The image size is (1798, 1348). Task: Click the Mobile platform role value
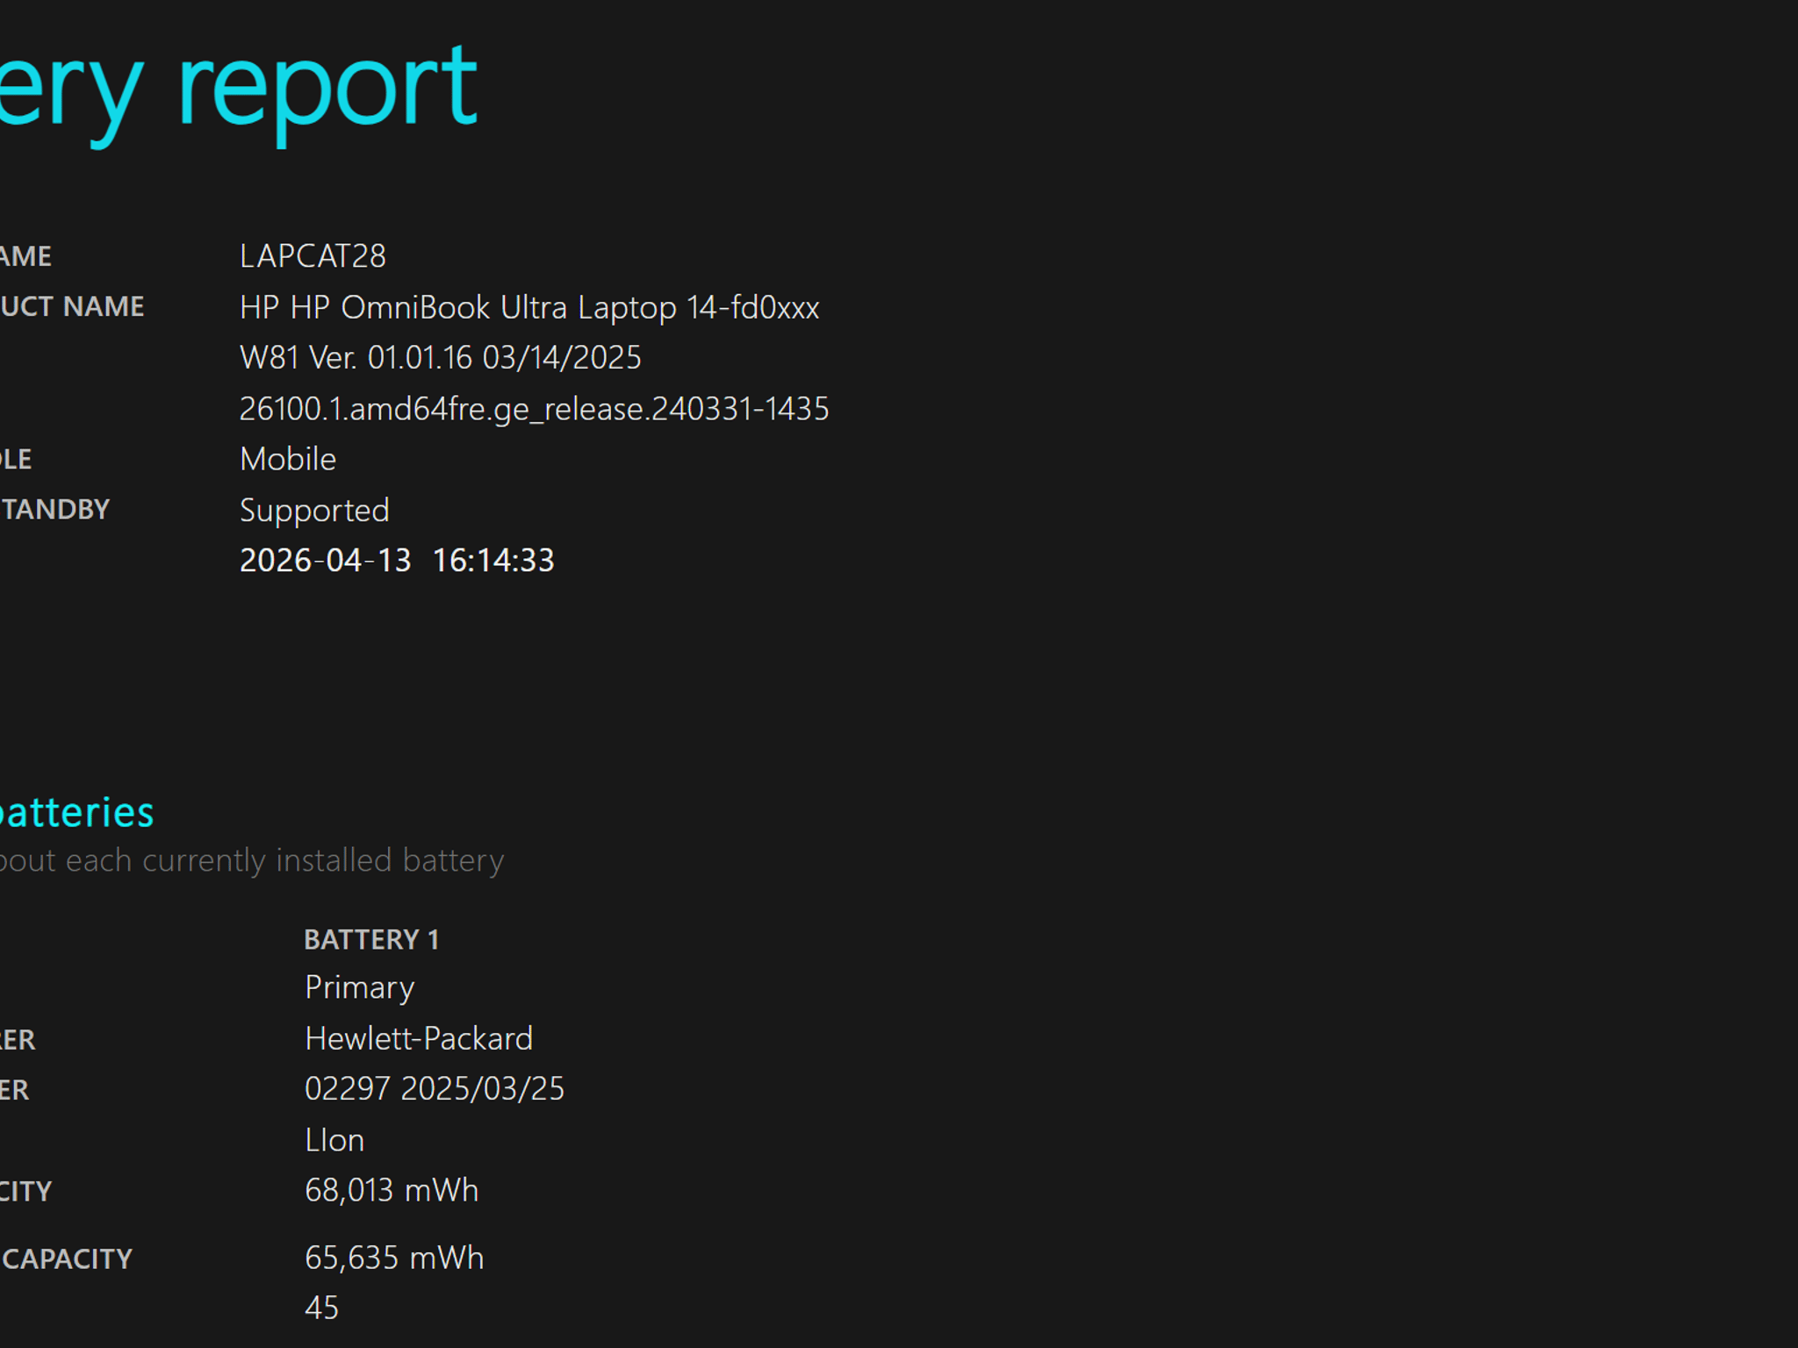pos(288,459)
